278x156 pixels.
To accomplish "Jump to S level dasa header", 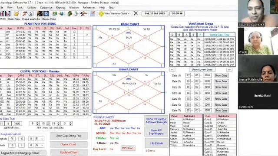I will 193,35.
